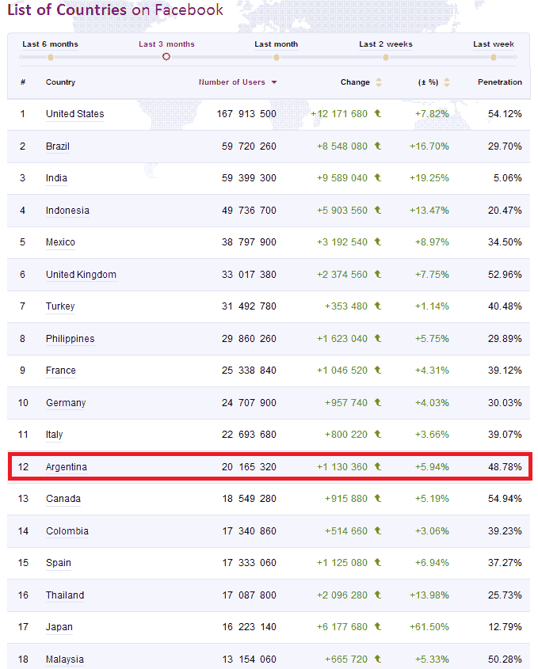Click the green up arrow in Turkey row
This screenshot has width=538, height=669.
pyautogui.click(x=377, y=306)
